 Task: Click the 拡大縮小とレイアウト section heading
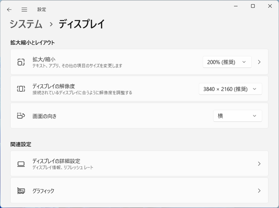(x=32, y=42)
